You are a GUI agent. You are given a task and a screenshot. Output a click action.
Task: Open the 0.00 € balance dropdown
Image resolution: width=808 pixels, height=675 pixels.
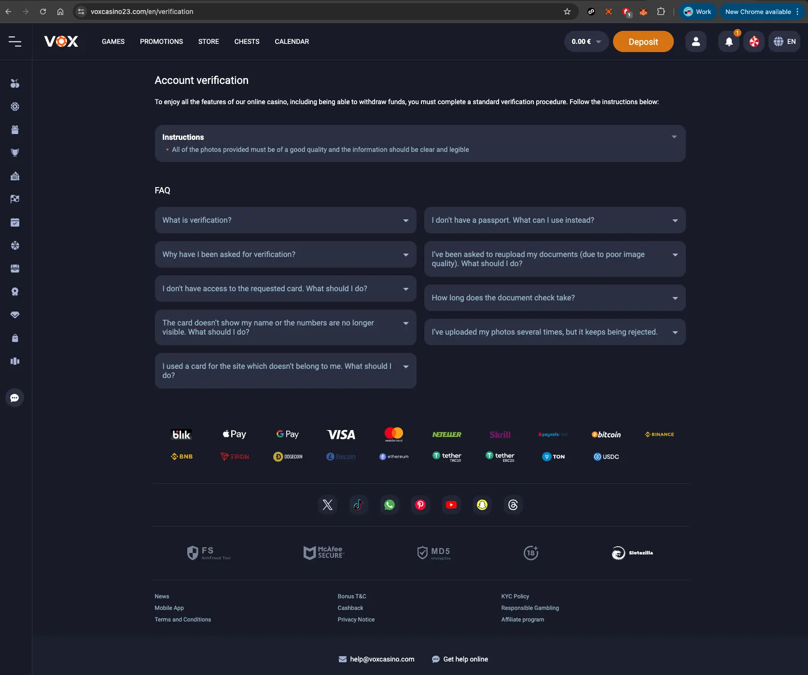586,41
